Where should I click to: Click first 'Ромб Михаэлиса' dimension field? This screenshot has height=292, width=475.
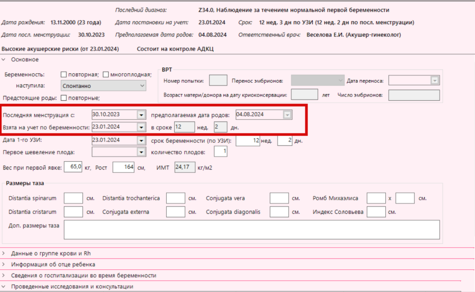tap(376, 198)
